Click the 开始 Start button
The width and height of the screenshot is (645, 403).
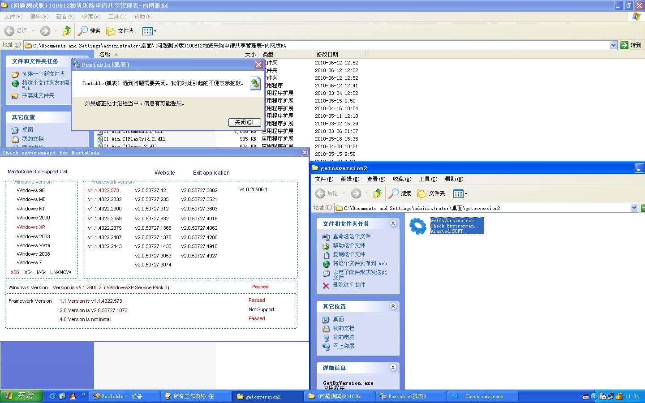[x=21, y=396]
